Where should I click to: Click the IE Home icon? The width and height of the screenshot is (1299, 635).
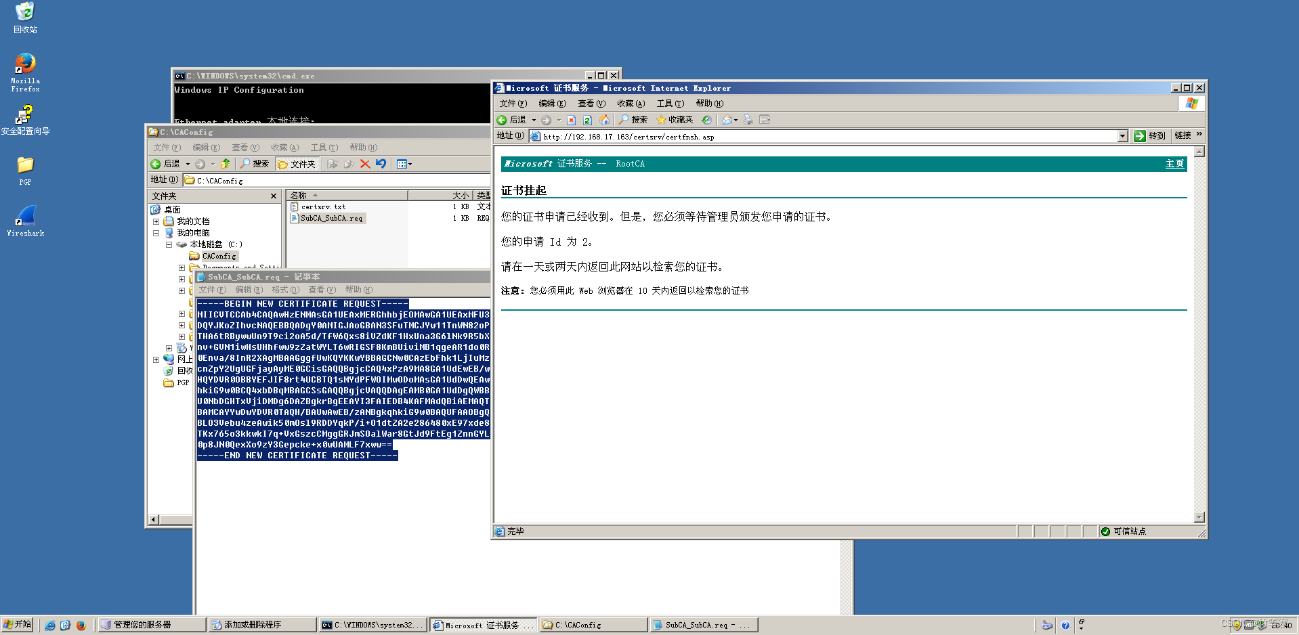(605, 120)
